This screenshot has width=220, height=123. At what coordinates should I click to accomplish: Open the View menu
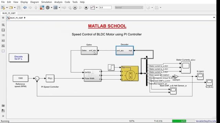(16, 2)
